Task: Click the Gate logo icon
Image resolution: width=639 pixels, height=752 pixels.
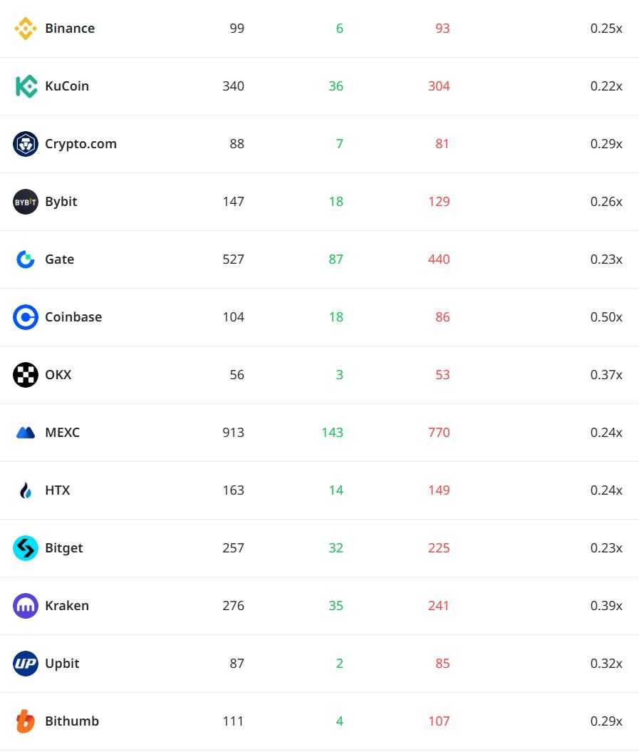Action: pos(26,259)
